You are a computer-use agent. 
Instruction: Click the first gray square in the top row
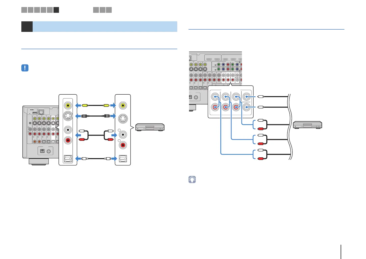click(x=24, y=10)
